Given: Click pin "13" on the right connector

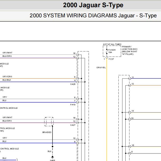Looking at the screenshot, I should tap(133, 111).
